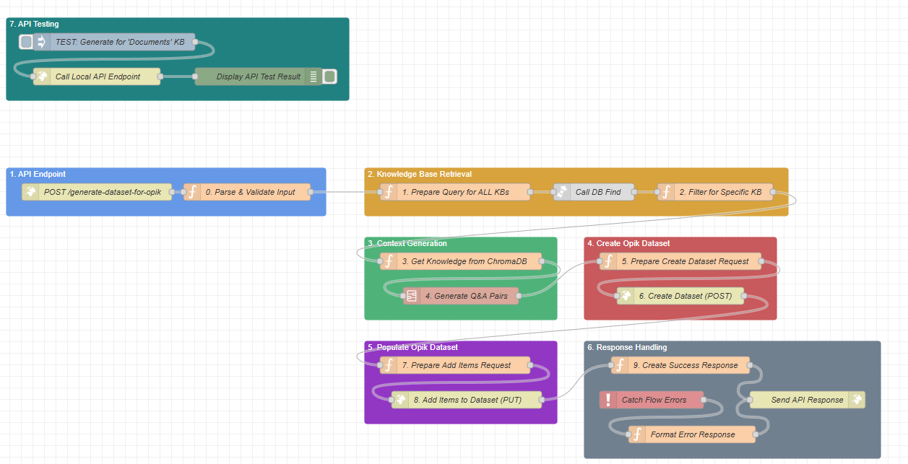Click output port of 0. Parse & Validate Input
908x464 pixels.
click(x=311, y=192)
